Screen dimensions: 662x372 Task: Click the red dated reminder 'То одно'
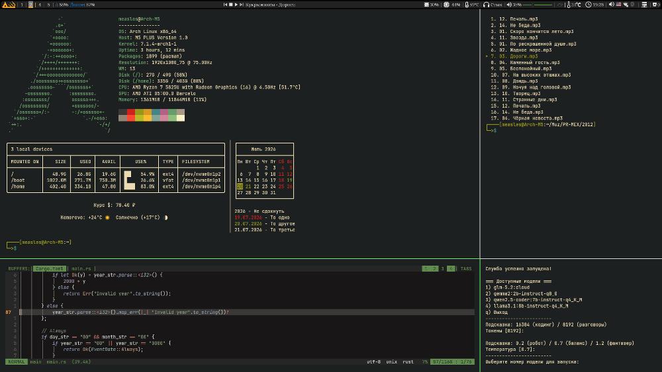(261, 217)
